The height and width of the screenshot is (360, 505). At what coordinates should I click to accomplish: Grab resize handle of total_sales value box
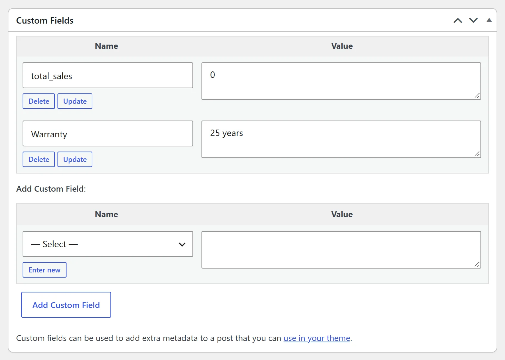click(477, 96)
